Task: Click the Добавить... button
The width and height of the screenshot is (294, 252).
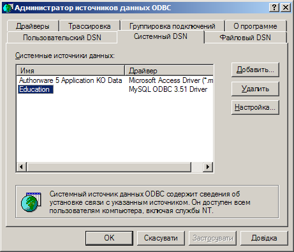Action: click(255, 70)
